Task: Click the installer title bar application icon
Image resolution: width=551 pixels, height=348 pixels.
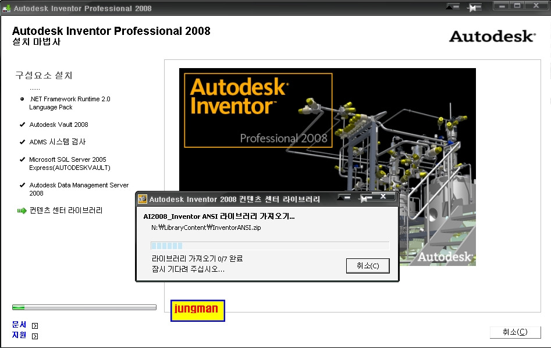Action: 6,8
